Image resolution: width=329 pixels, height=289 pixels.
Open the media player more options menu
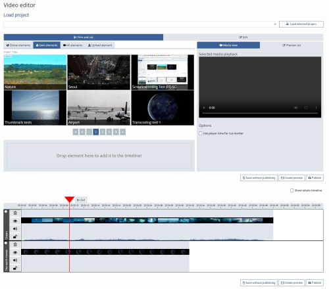click(316, 108)
